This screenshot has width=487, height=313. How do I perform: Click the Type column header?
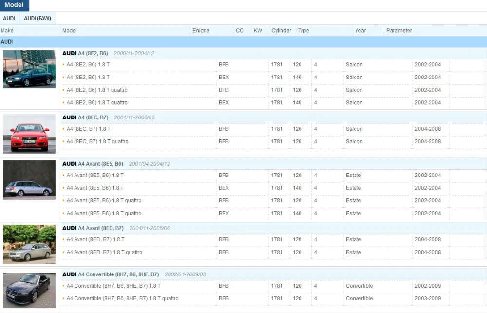click(x=303, y=30)
